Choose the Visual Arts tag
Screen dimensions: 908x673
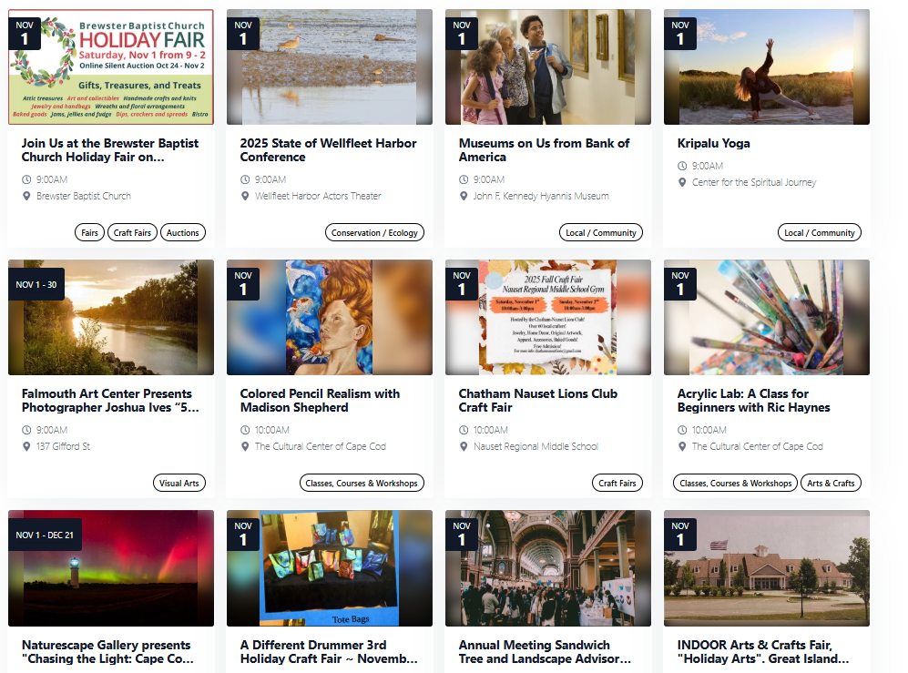pos(179,483)
